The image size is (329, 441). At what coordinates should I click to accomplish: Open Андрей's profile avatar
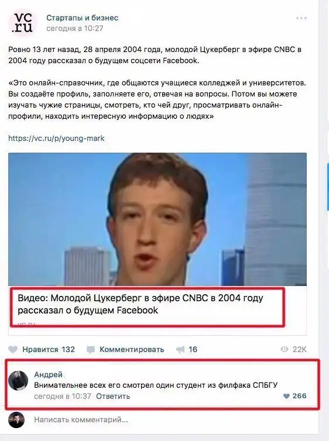click(x=18, y=381)
